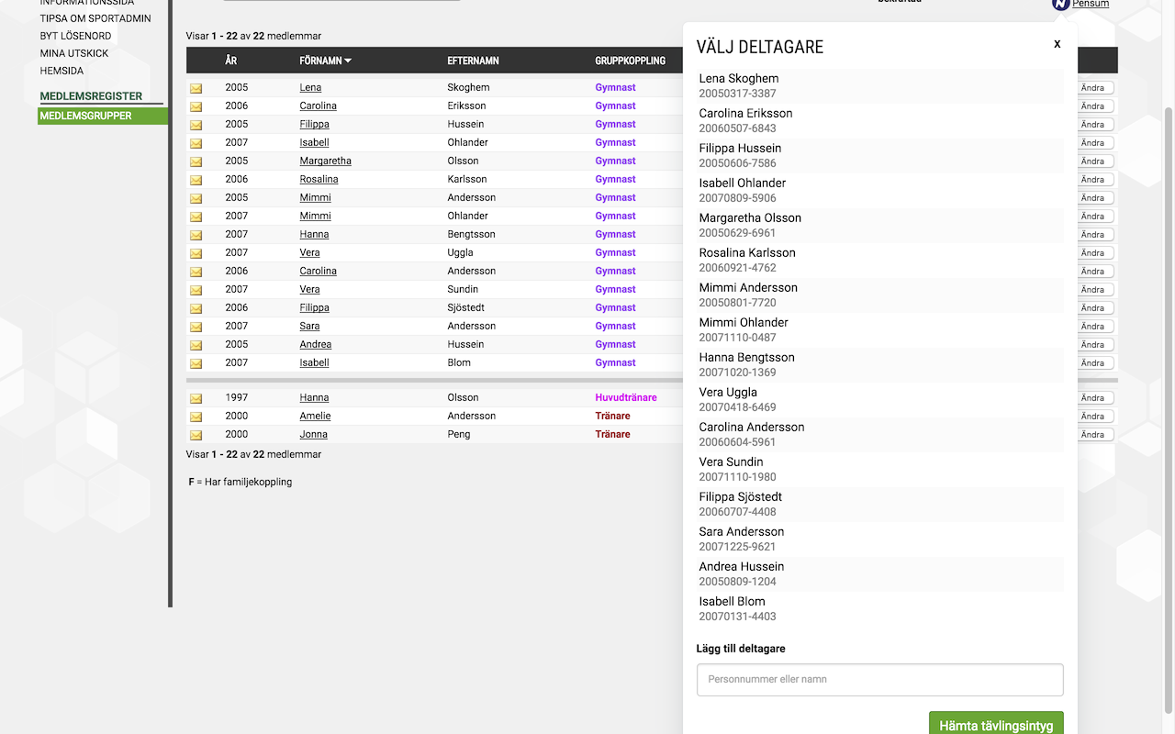1175x734 pixels.
Task: Sort by Förnamn column header
Action: tap(325, 61)
